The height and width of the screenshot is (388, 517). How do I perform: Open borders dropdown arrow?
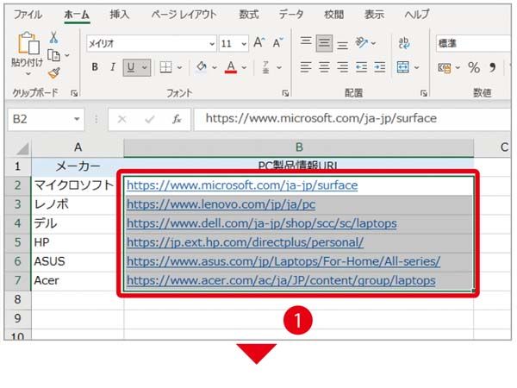point(180,67)
